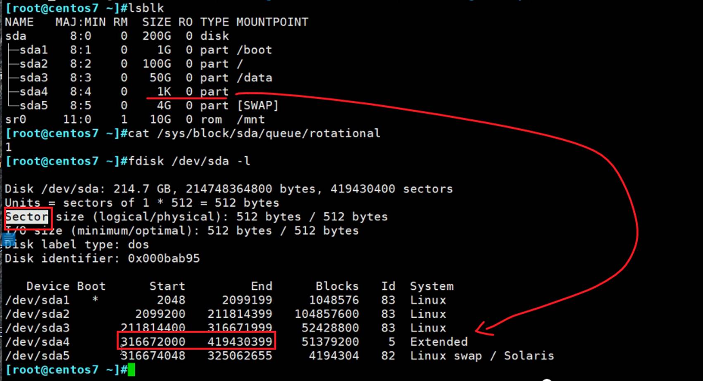Click the boot flag asterisk for /dev/sda1
Image resolution: width=703 pixels, height=381 pixels.
pos(95,300)
